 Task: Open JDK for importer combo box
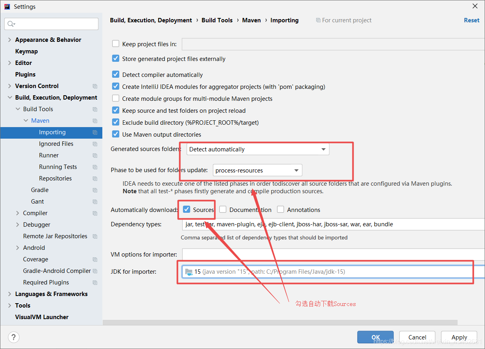click(x=333, y=272)
